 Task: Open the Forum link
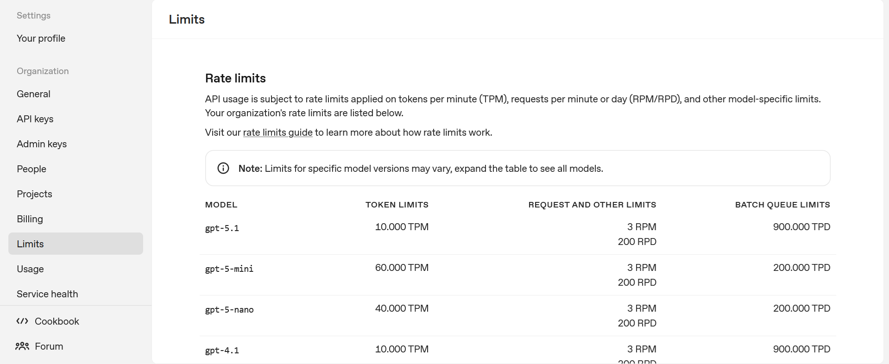pos(49,346)
